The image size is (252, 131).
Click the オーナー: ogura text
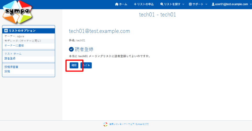pos(14,36)
